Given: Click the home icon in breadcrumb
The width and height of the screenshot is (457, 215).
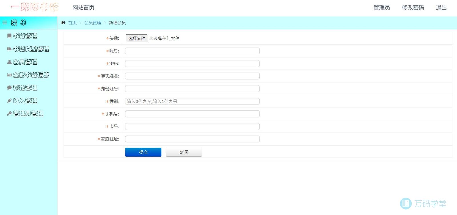Looking at the screenshot, I should point(63,22).
